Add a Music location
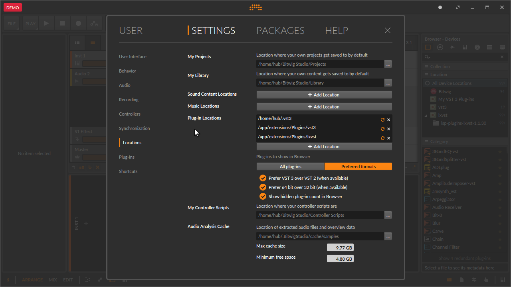The image size is (511, 287). point(324,107)
